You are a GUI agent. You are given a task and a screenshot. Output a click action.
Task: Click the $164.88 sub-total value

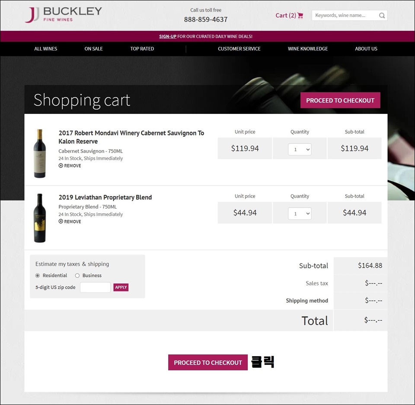[370, 265]
